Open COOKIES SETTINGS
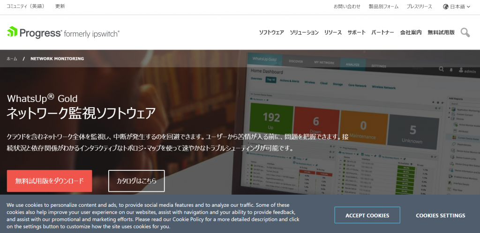This screenshot has width=480, height=233. click(441, 215)
